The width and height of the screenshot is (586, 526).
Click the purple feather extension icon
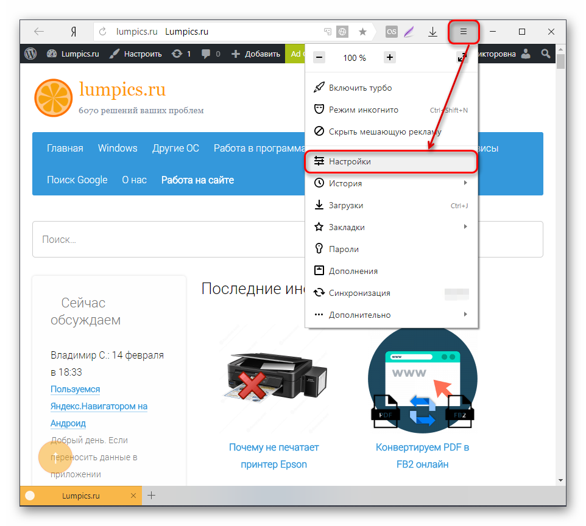tap(409, 32)
